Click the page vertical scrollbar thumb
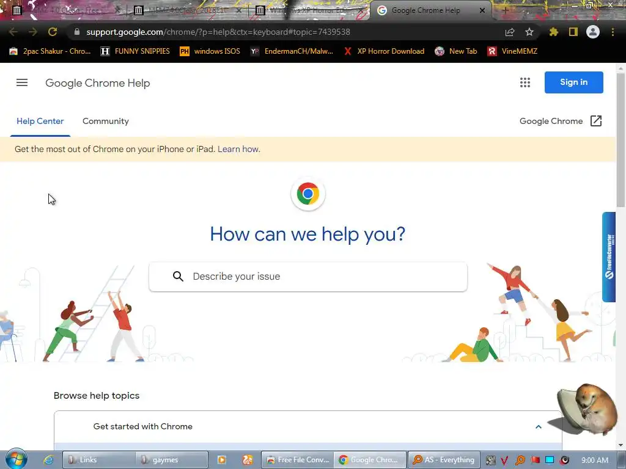The height and width of the screenshot is (469, 626). point(620,140)
